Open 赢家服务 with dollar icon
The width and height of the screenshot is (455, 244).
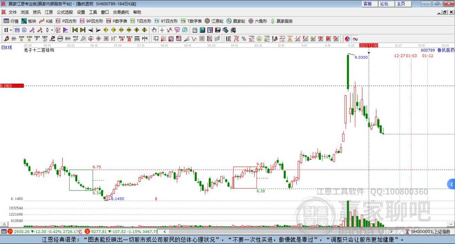pos(281,21)
